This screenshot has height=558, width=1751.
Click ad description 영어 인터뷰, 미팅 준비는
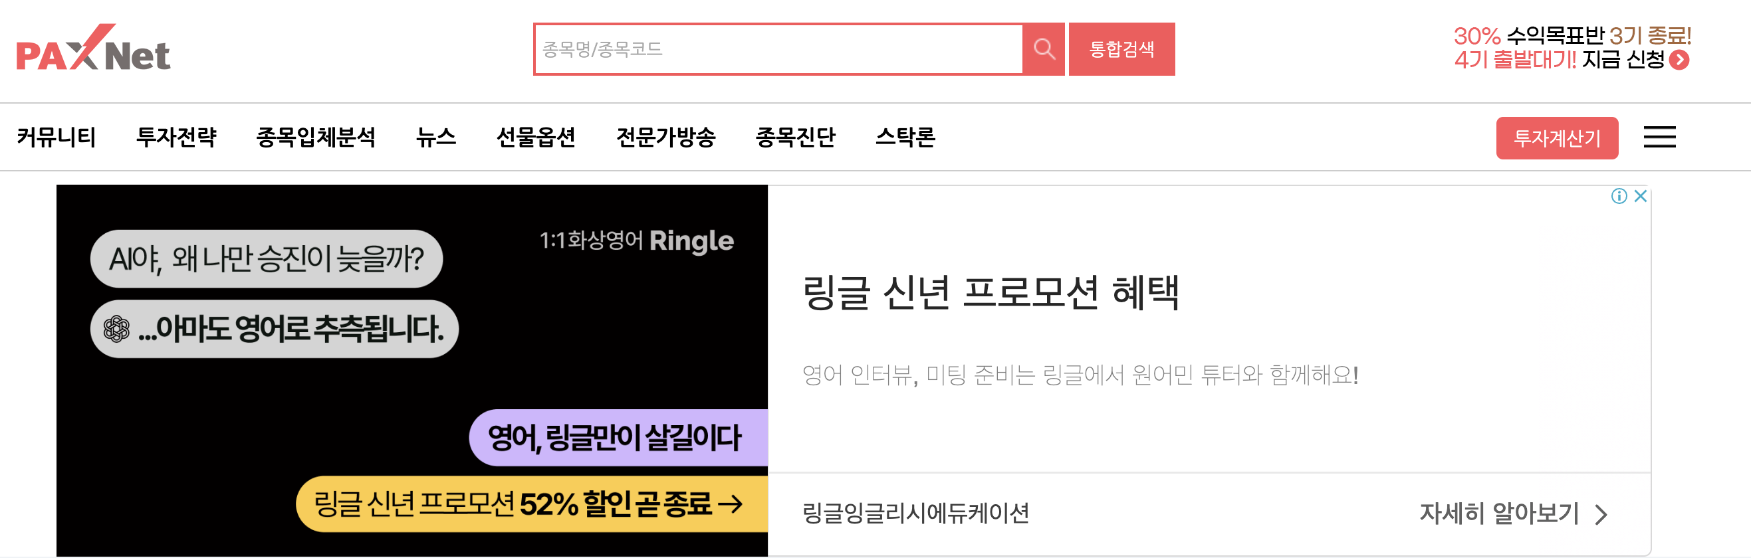[1080, 375]
